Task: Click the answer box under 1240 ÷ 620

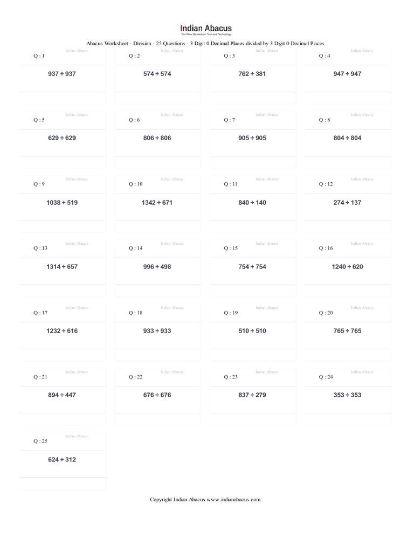Action: (348, 291)
